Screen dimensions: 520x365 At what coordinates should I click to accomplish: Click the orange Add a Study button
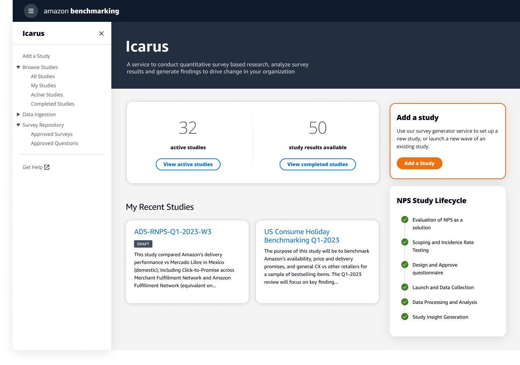point(420,163)
